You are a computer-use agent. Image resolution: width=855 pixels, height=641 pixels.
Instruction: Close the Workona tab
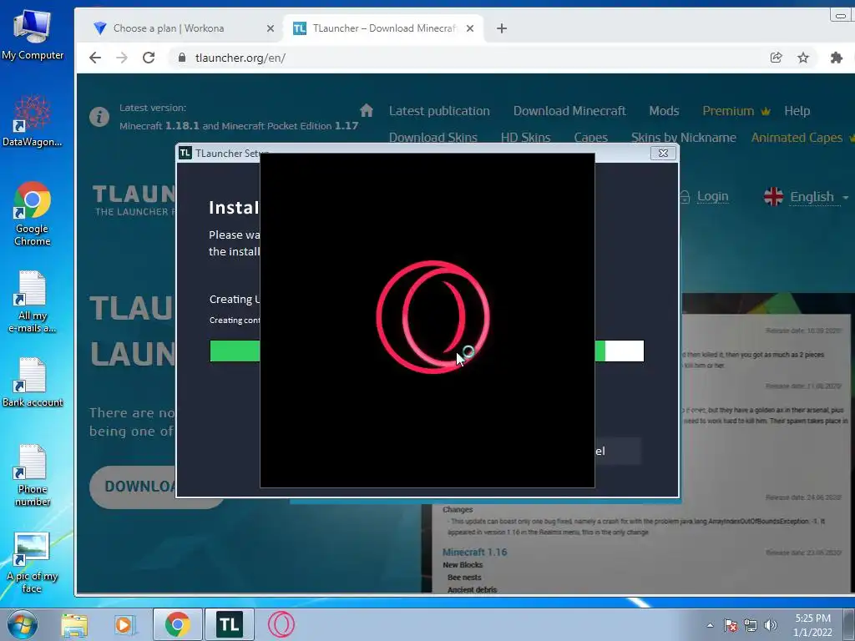pos(270,28)
